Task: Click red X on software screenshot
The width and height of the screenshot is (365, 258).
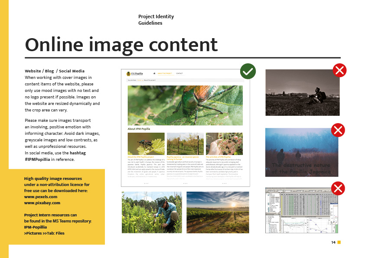Action: click(338, 188)
